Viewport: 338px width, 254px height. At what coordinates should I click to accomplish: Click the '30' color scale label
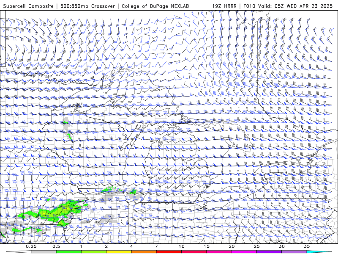click(282, 246)
